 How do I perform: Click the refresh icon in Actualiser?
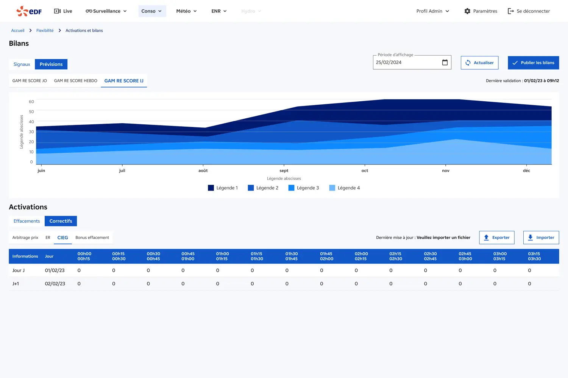point(468,63)
